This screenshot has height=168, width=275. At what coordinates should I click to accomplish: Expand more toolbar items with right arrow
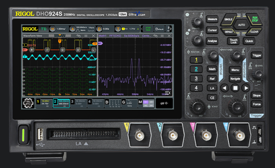[x=171, y=29]
